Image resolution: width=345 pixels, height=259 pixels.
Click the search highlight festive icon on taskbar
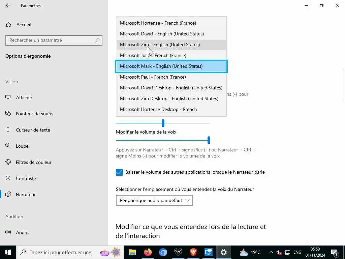click(x=111, y=252)
